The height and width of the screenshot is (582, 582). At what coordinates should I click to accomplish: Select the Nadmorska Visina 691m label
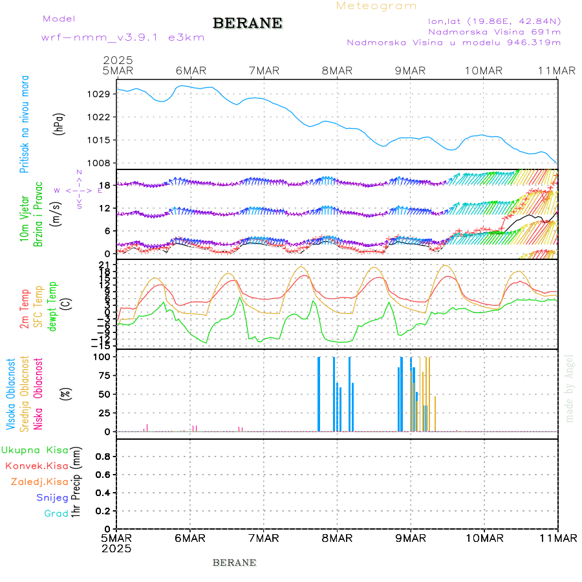(x=494, y=32)
